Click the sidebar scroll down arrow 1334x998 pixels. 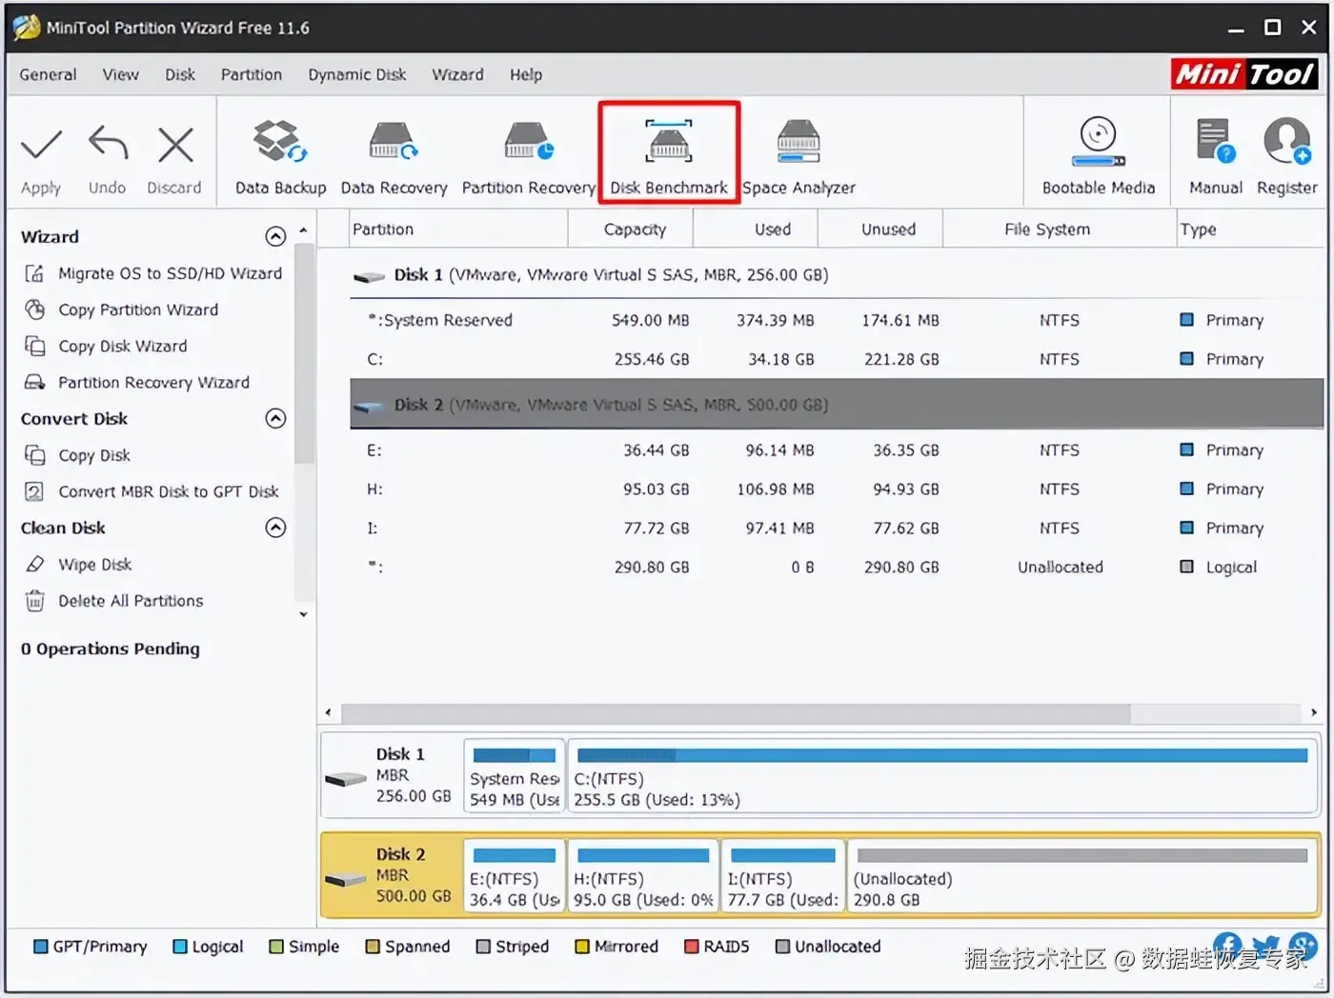pyautogui.click(x=303, y=614)
